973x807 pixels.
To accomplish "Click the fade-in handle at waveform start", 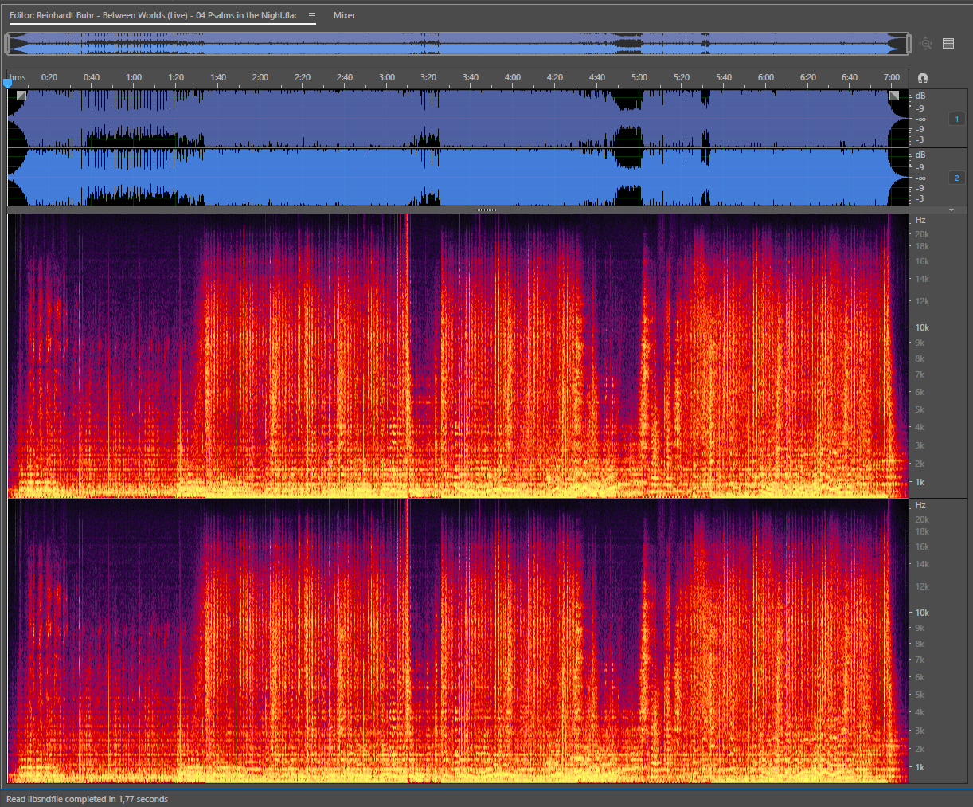I will point(21,96).
